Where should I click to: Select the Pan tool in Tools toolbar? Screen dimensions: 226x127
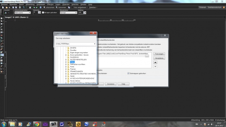(2, 18)
